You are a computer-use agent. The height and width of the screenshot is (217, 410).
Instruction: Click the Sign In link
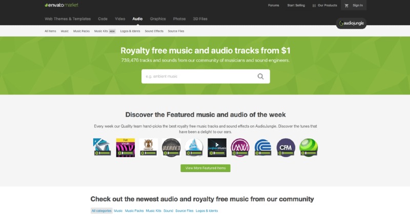[357, 5]
